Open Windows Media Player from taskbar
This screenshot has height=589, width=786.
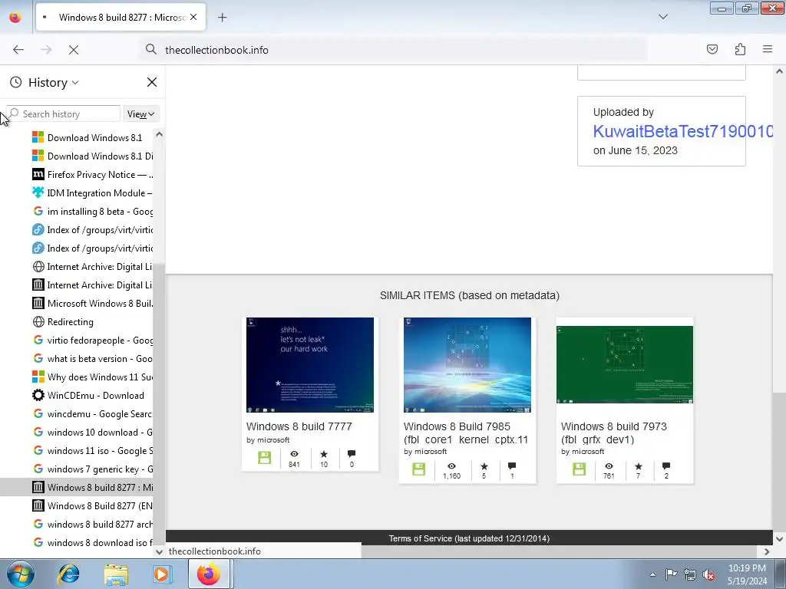(x=162, y=574)
